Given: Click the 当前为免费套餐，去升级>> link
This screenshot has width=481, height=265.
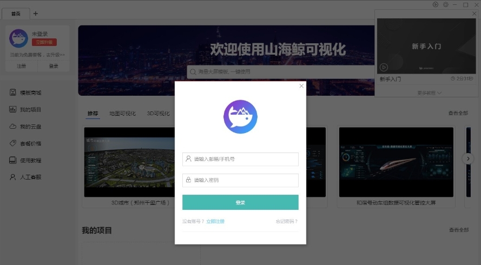Looking at the screenshot, I should 37,55.
